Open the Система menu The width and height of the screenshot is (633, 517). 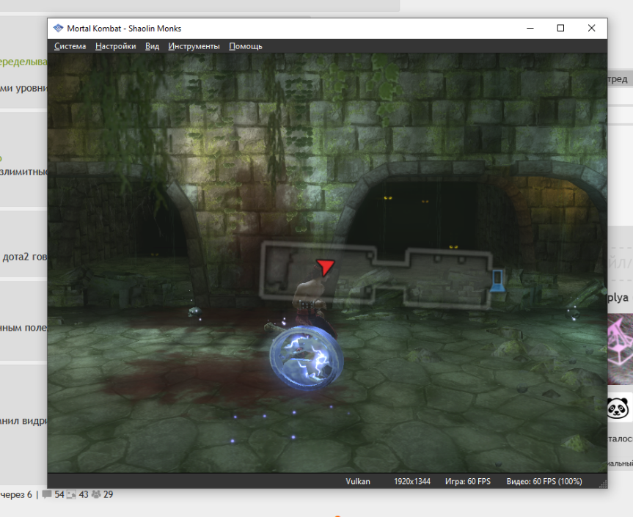click(70, 46)
